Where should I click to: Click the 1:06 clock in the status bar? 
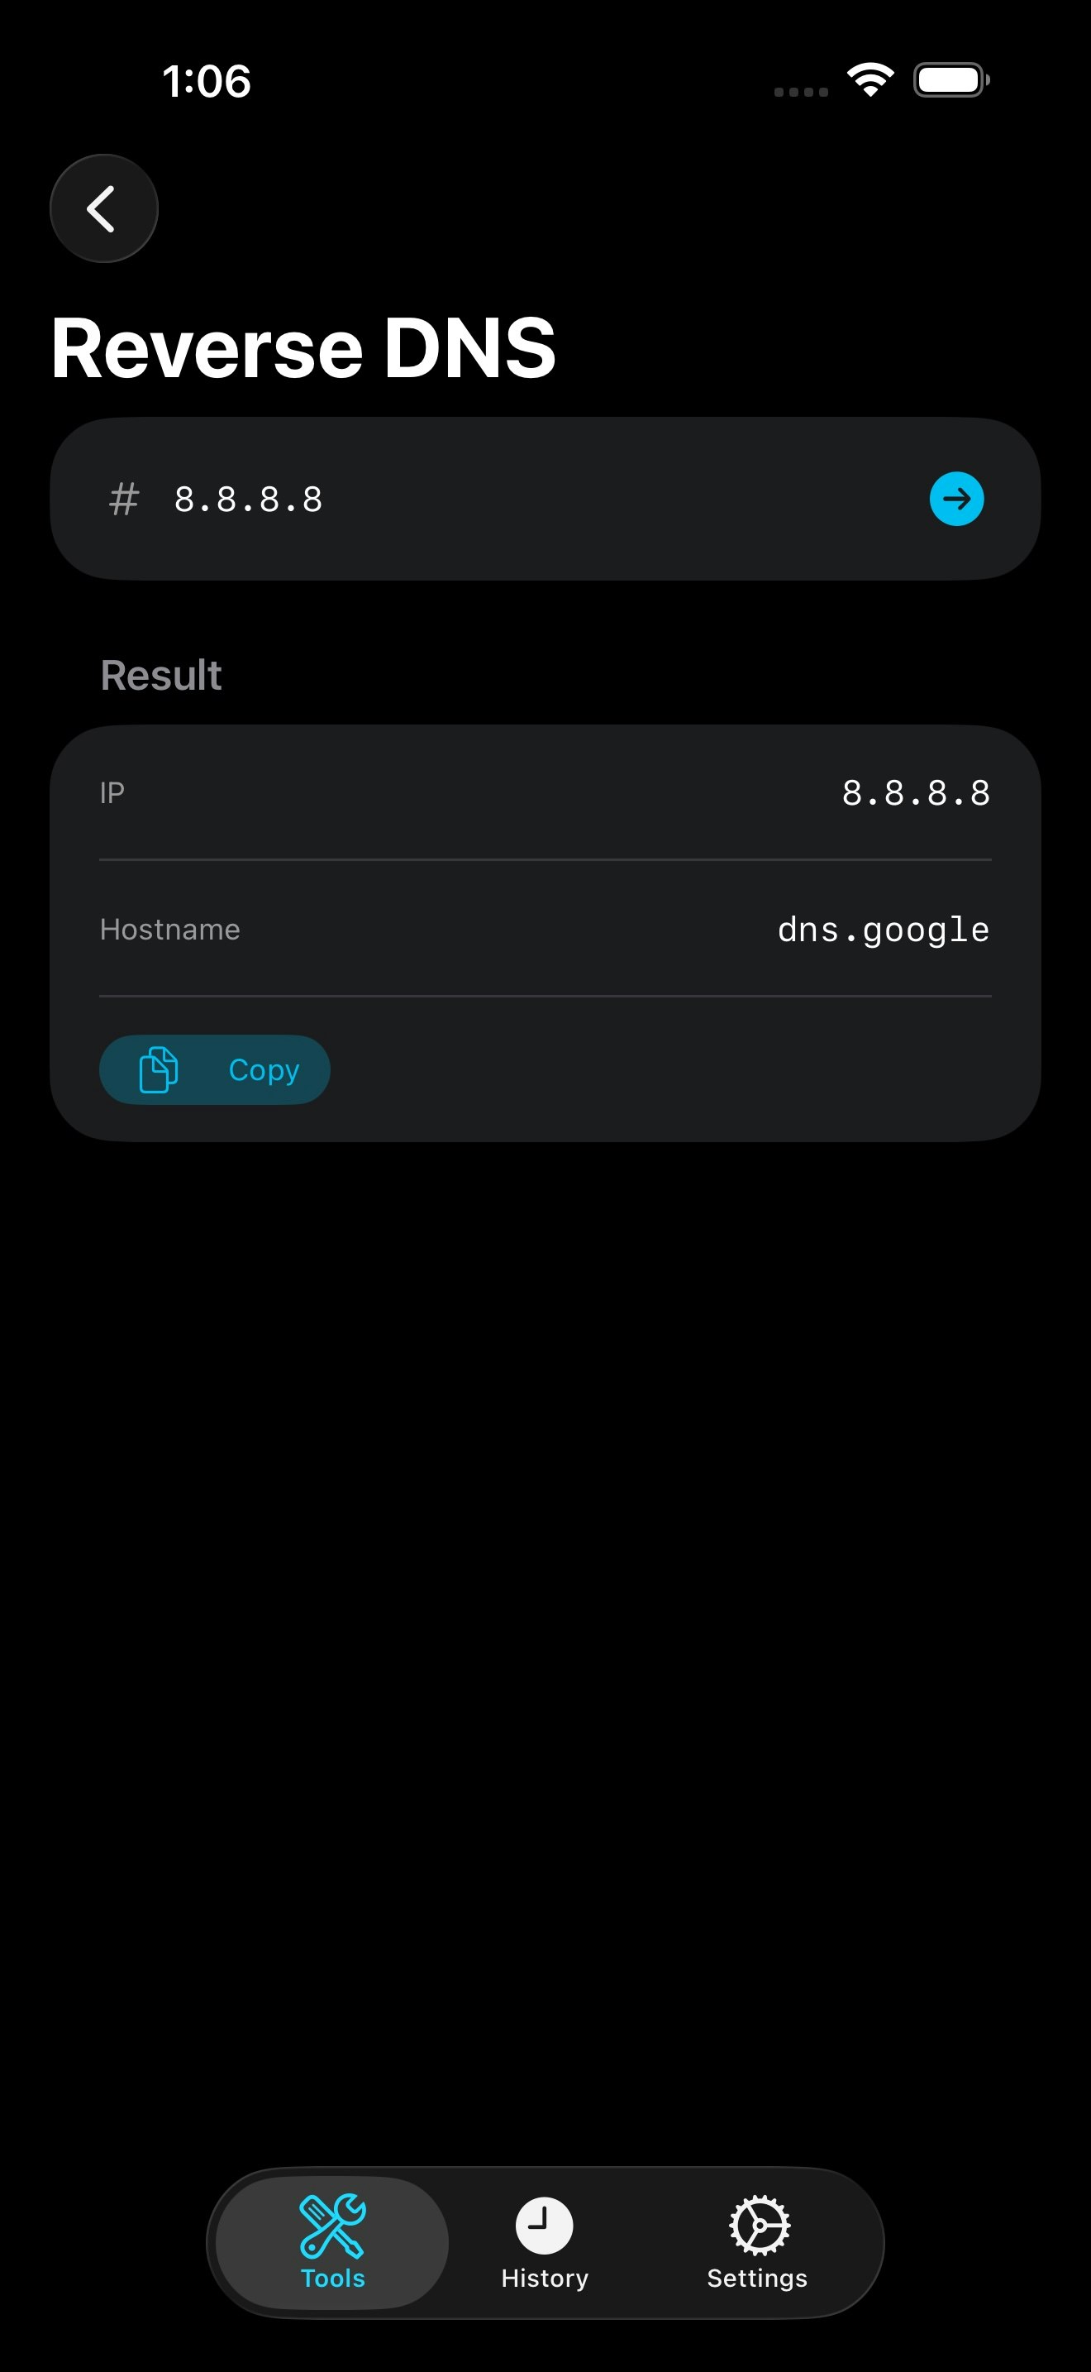tap(207, 81)
